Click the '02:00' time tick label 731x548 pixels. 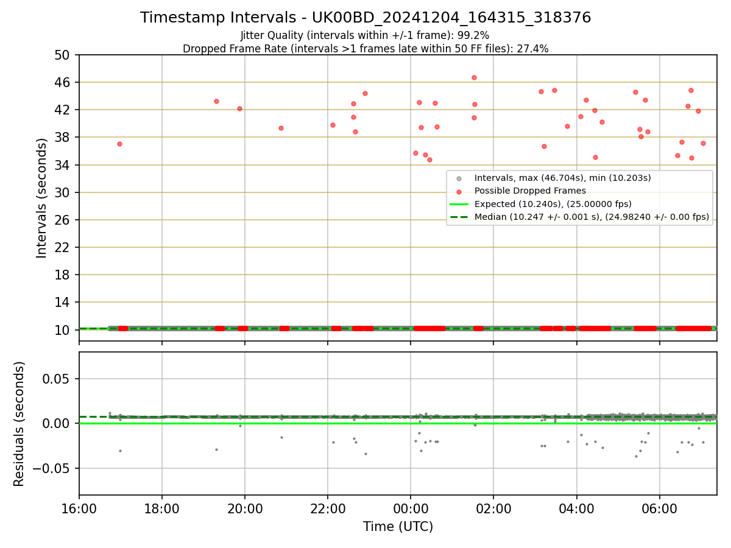pos(493,508)
